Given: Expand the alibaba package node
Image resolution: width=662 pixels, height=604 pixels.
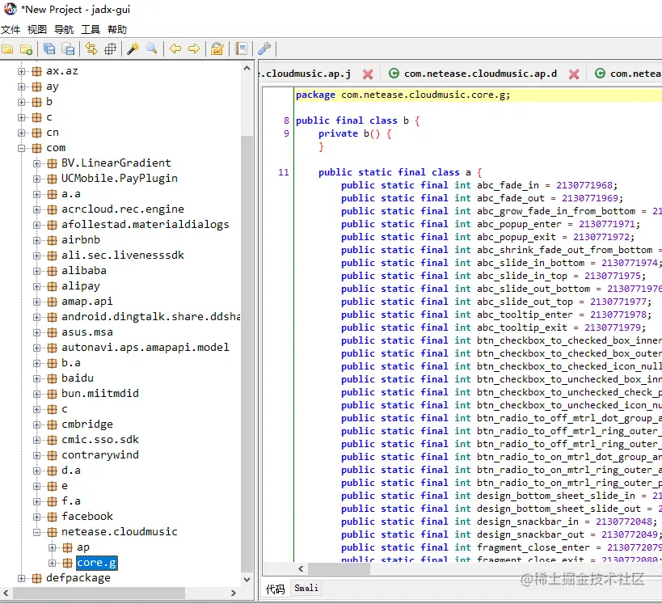Looking at the screenshot, I should pos(36,271).
